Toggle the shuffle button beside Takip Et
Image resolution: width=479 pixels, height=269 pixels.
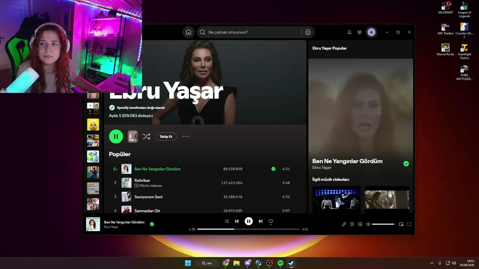coord(146,136)
